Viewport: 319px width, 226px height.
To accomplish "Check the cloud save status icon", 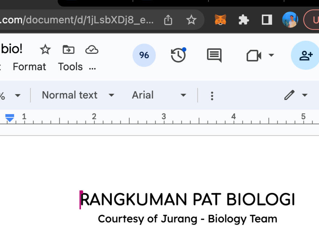I will pos(92,50).
